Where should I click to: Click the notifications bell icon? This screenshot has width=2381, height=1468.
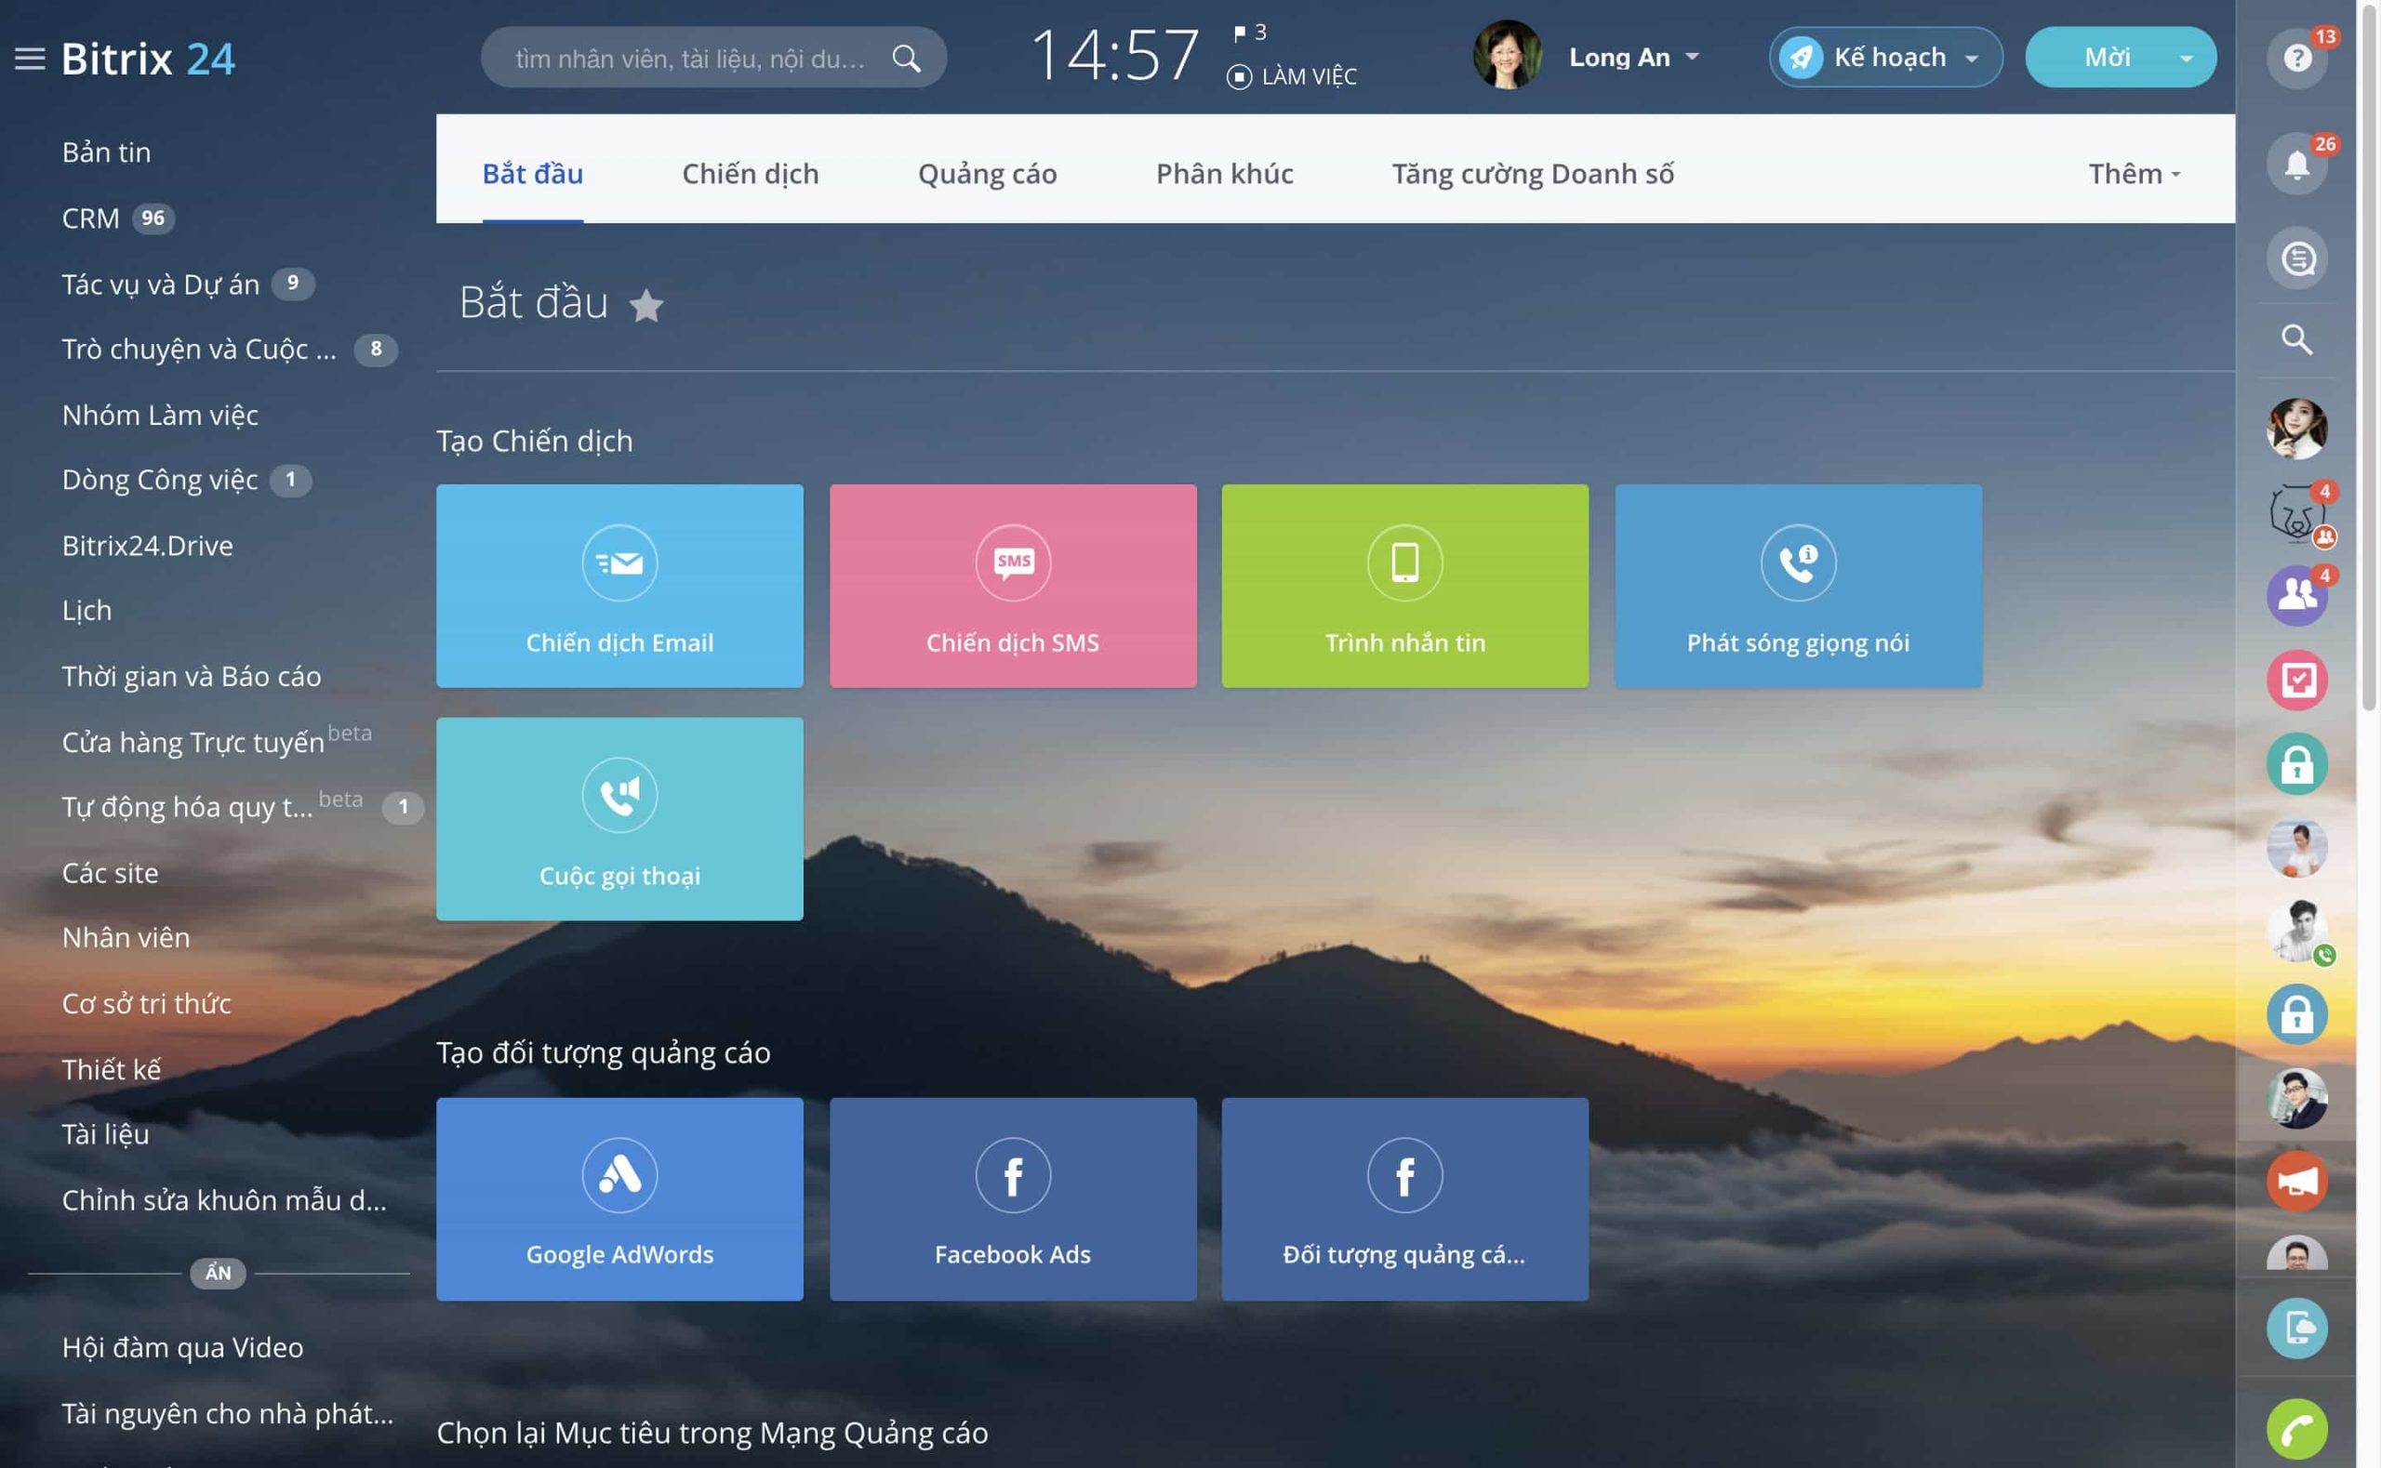[x=2296, y=165]
